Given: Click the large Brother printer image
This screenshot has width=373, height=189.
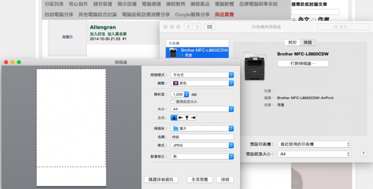Looking at the screenshot, I should click(255, 66).
